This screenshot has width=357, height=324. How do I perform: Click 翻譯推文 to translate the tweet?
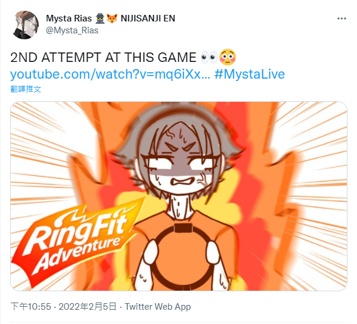tap(26, 89)
